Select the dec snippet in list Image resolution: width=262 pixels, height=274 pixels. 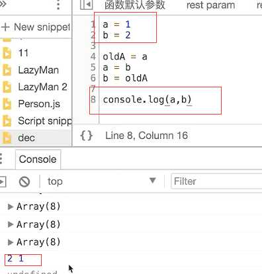(x=36, y=138)
